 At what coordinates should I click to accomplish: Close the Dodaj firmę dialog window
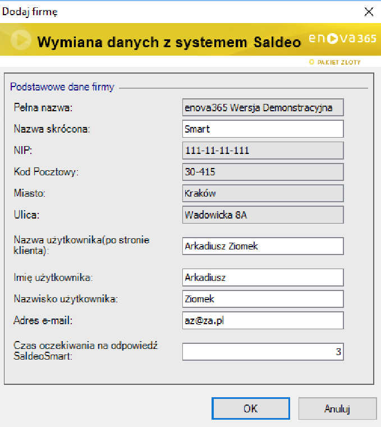coord(368,11)
